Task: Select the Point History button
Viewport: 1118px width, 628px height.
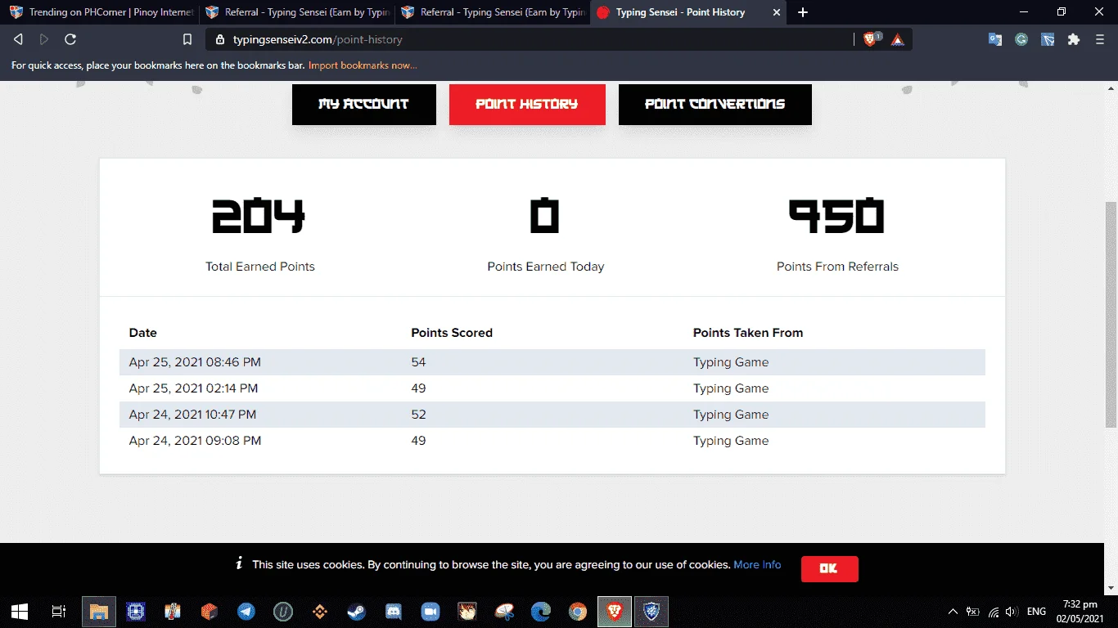Action: pyautogui.click(x=527, y=104)
